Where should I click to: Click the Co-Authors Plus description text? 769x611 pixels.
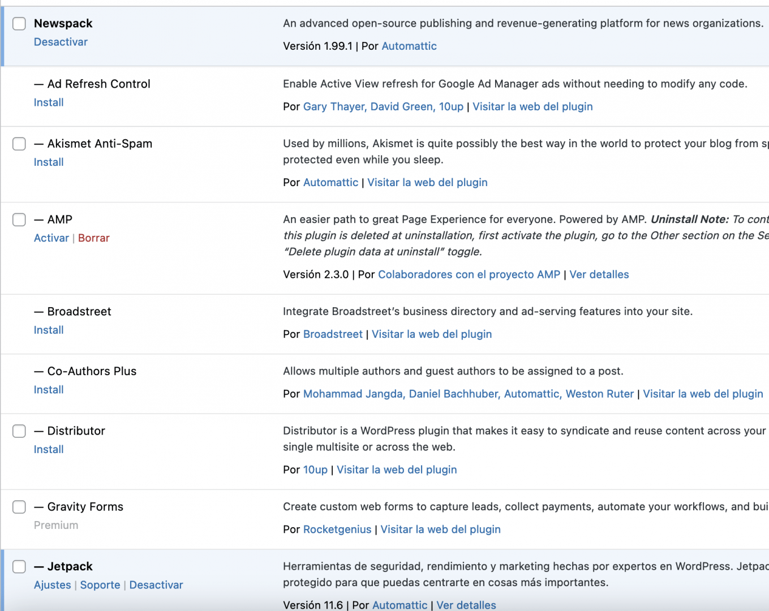453,371
